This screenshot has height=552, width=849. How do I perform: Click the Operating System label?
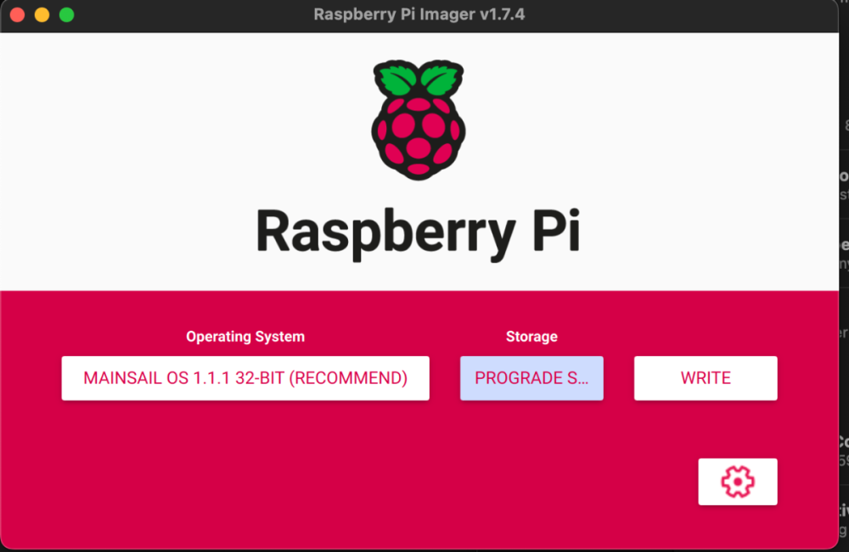[x=245, y=337]
